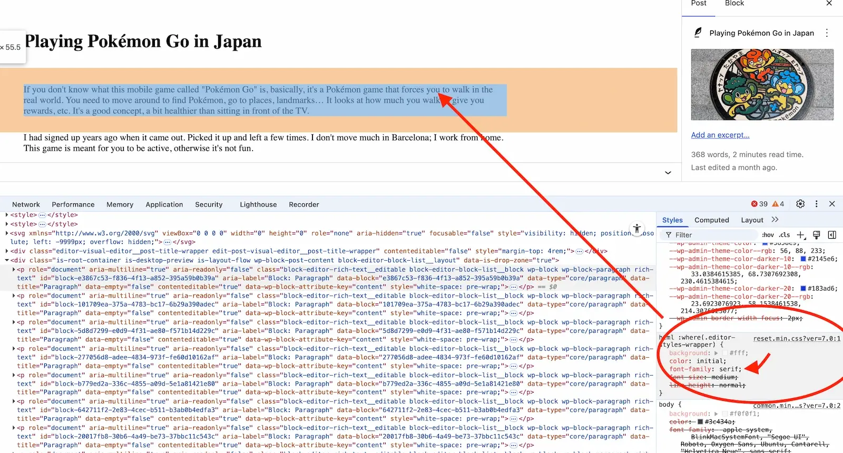Open color picker for #f0f0f1 swatch
Image resolution: width=843 pixels, height=453 pixels.
pos(725,414)
